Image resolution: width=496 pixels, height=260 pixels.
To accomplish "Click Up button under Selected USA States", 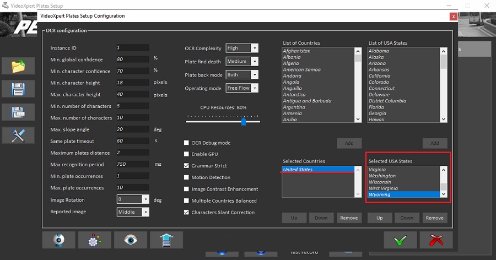I will [x=380, y=218].
